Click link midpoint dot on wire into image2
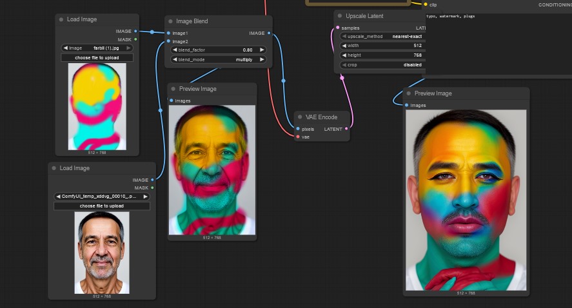Viewport: 572px width, 308px height. point(161,110)
